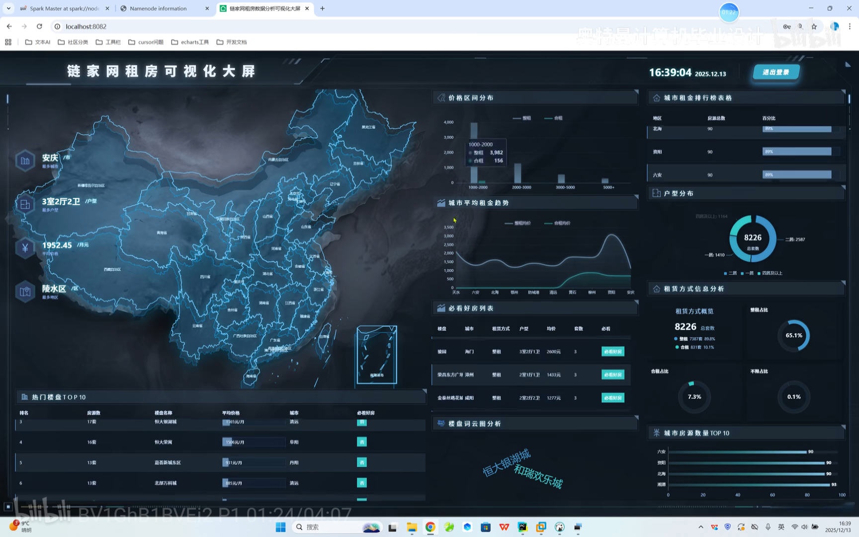This screenshot has height=537, width=859.
Task: Click the 城市平均租金趋势 panel header icon
Action: pos(441,203)
